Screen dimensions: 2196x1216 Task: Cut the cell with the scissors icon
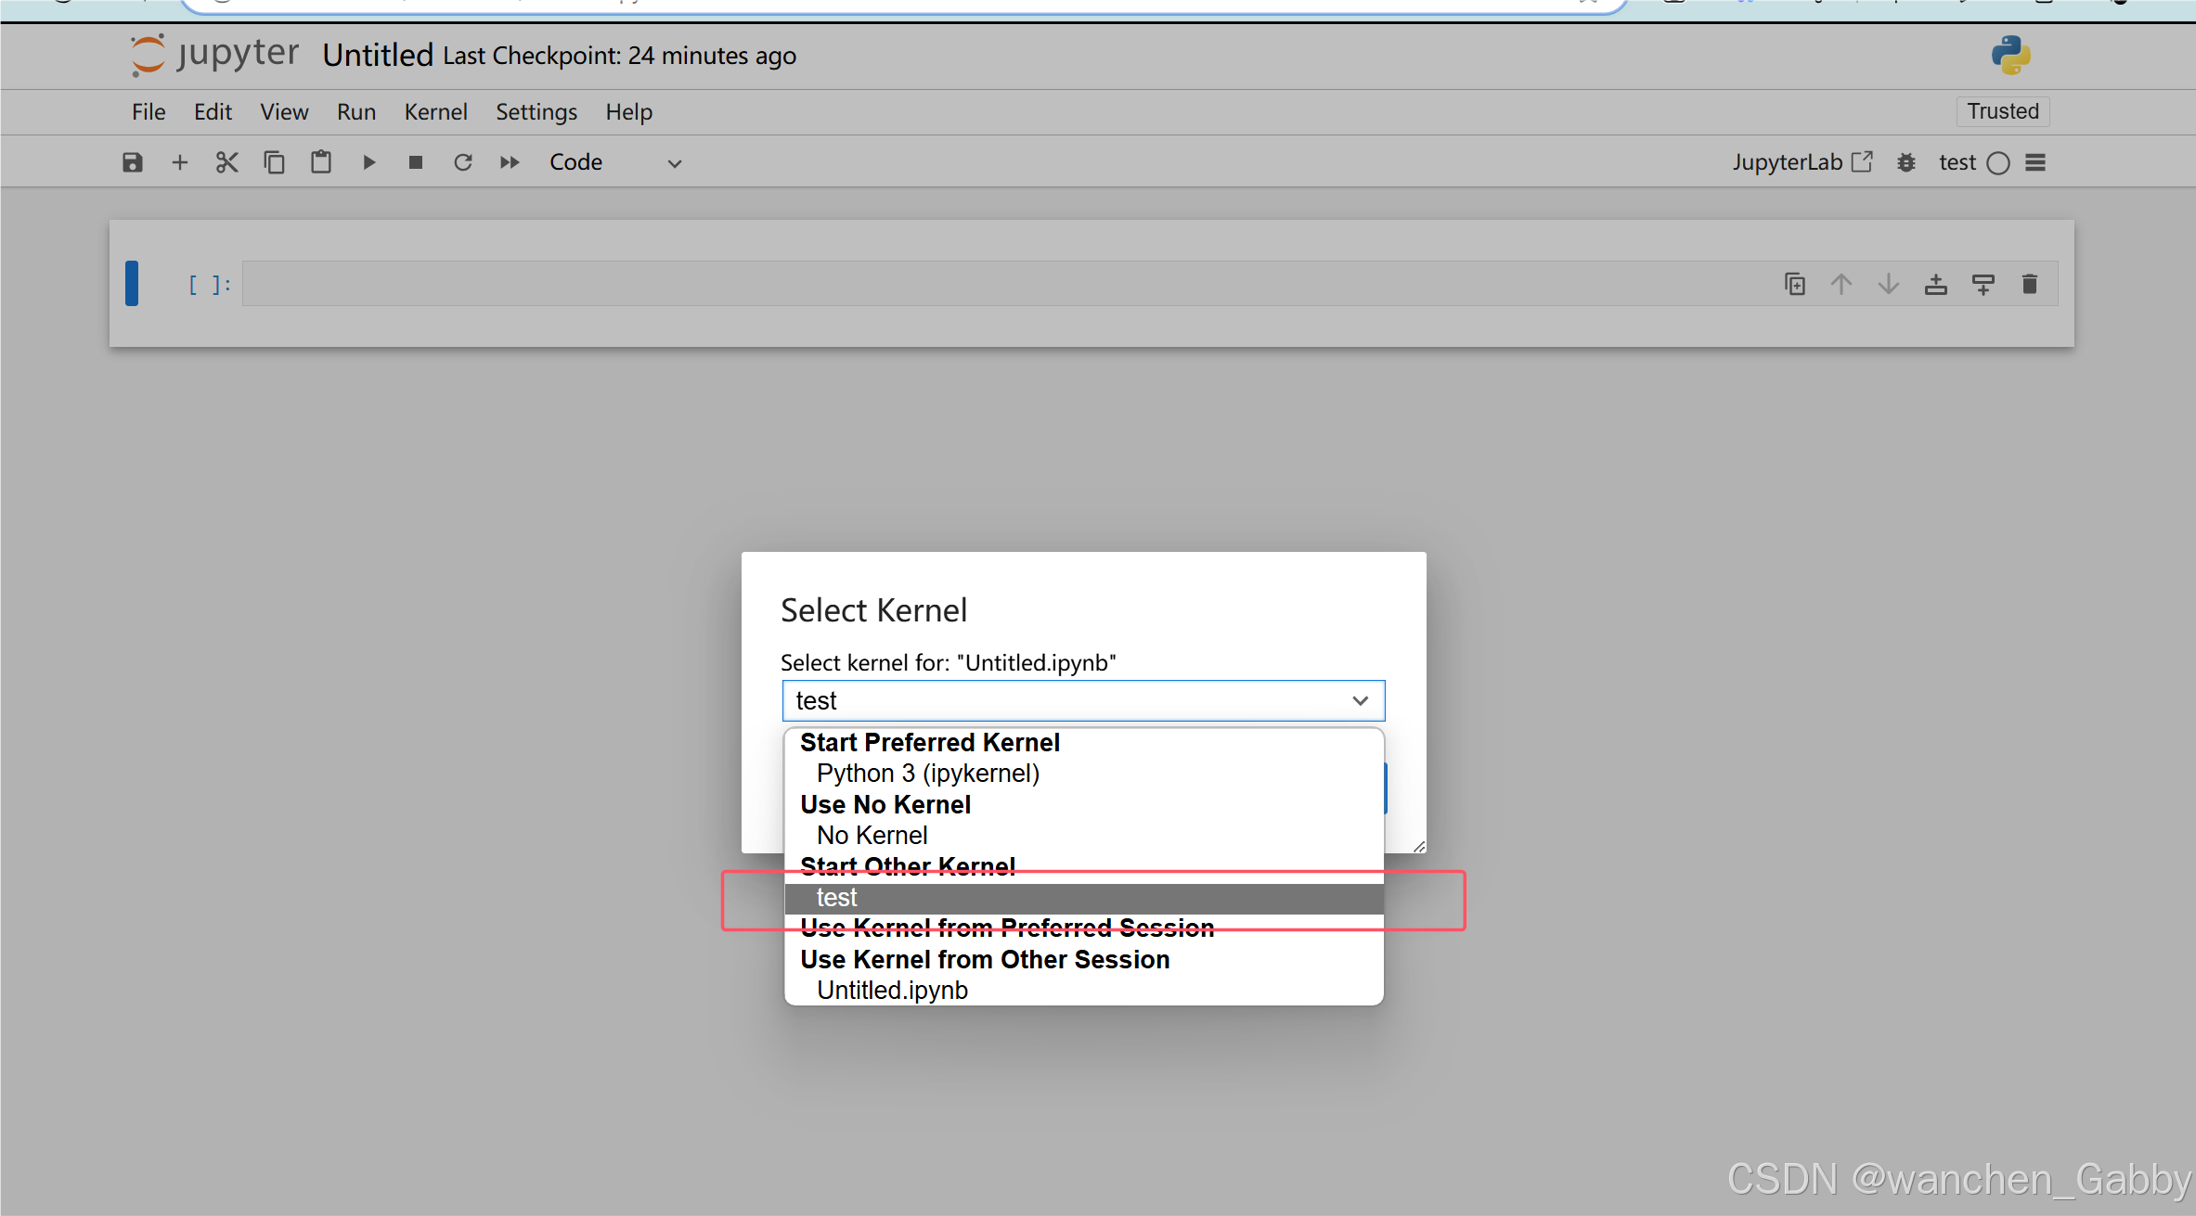tap(227, 162)
